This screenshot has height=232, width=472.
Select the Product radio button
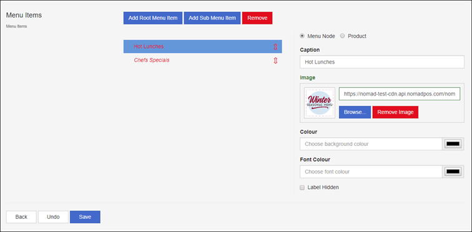pyautogui.click(x=342, y=36)
